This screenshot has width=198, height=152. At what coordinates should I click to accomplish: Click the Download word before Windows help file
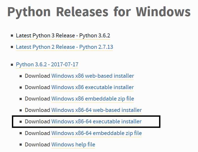click(38, 145)
